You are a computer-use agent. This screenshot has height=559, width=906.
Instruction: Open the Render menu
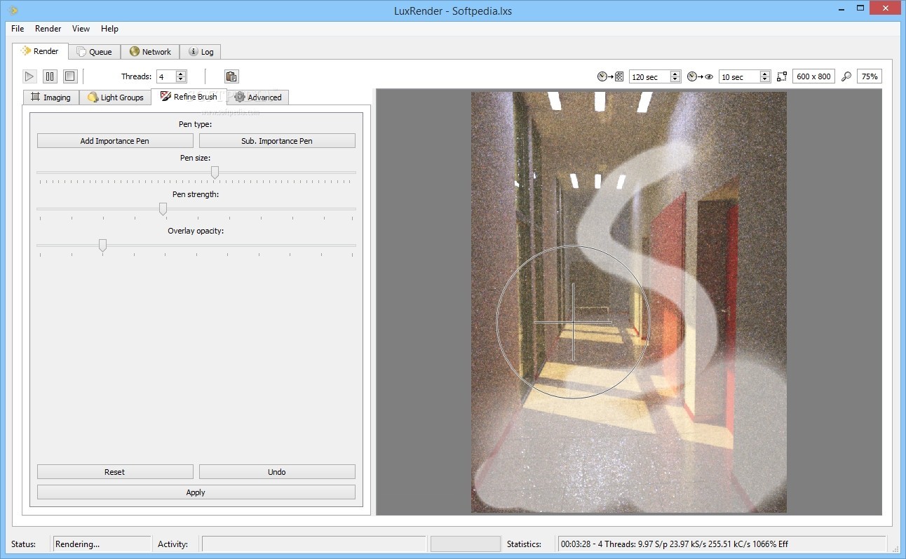coord(48,29)
